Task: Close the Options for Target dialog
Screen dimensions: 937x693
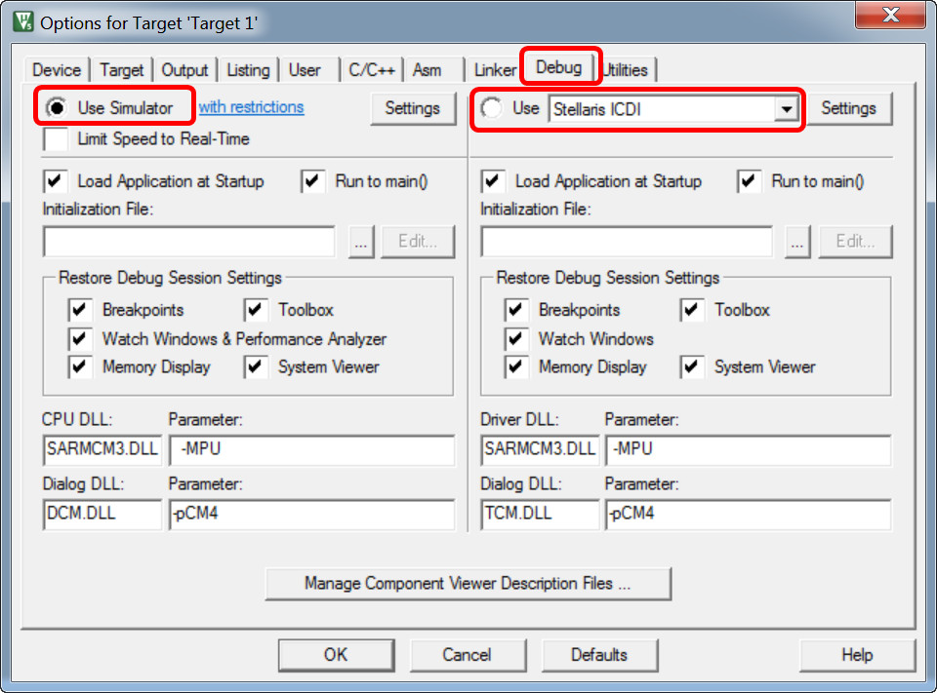Action: point(890,17)
